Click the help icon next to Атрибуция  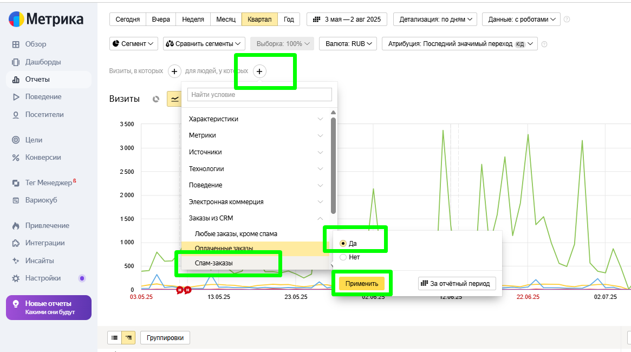(544, 44)
